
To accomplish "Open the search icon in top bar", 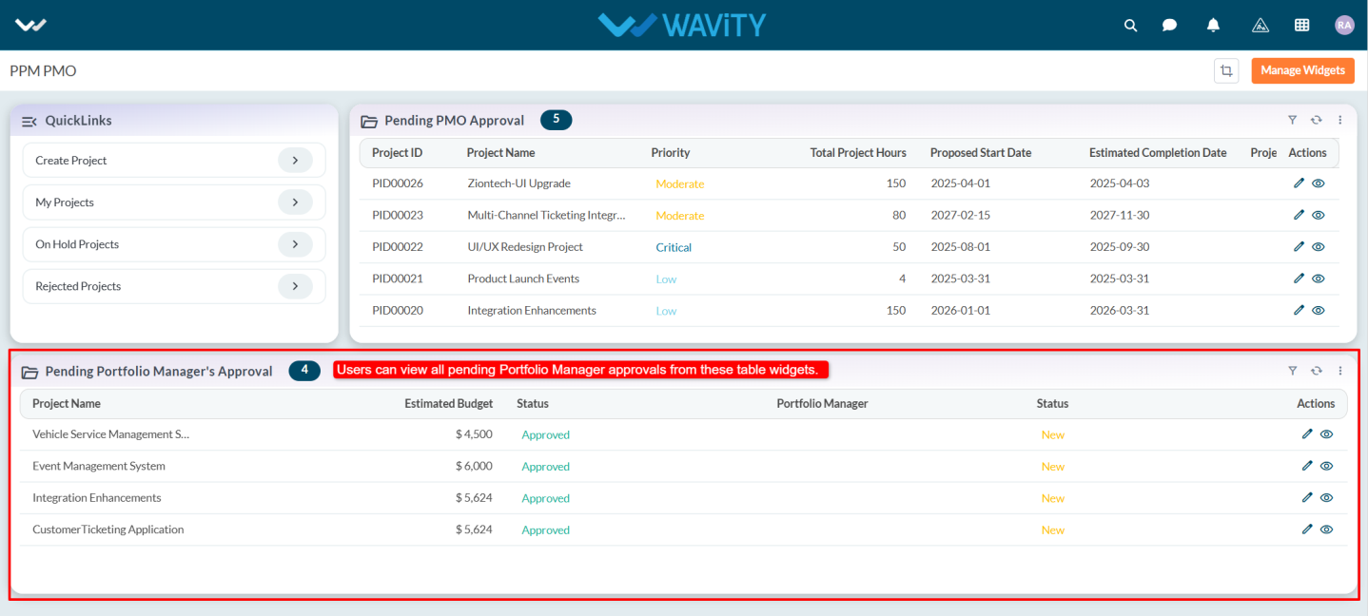I will [1130, 26].
